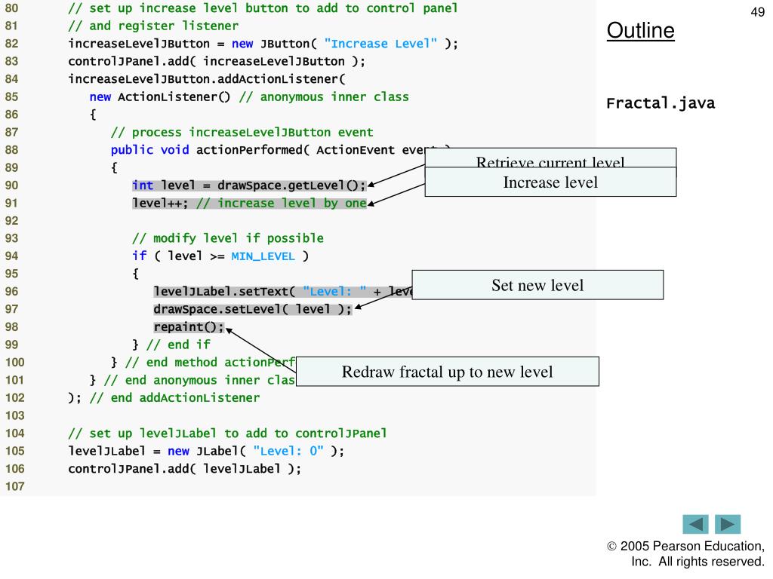
Task: Click the slide number 49
Action: tap(758, 12)
